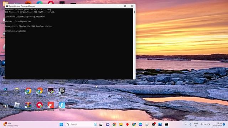Click 'Successfully flushed the DNS Resolver Cache.' text
Screen dimensions: 228x128
28,26
